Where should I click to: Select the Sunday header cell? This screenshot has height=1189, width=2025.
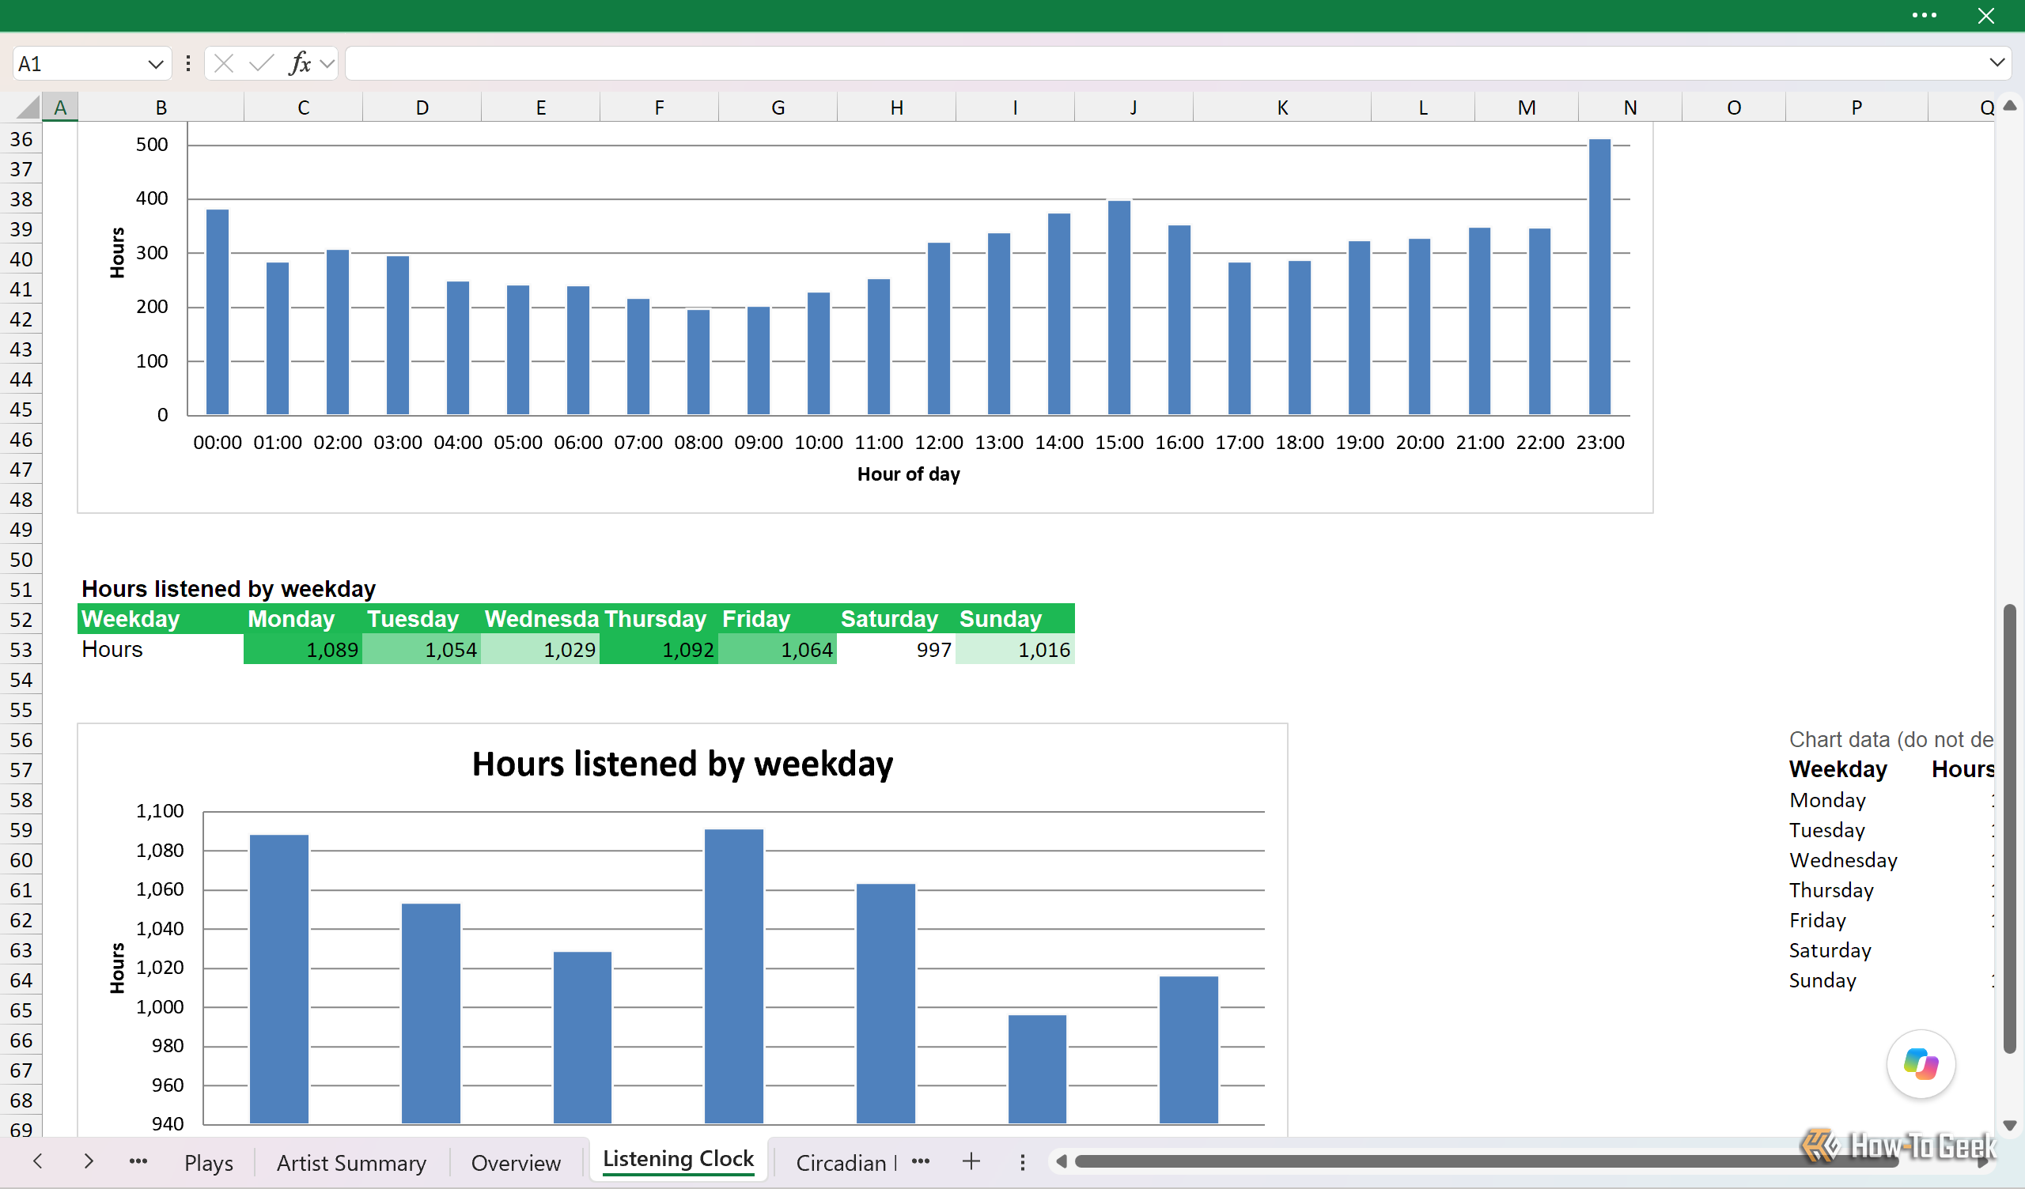(1015, 620)
